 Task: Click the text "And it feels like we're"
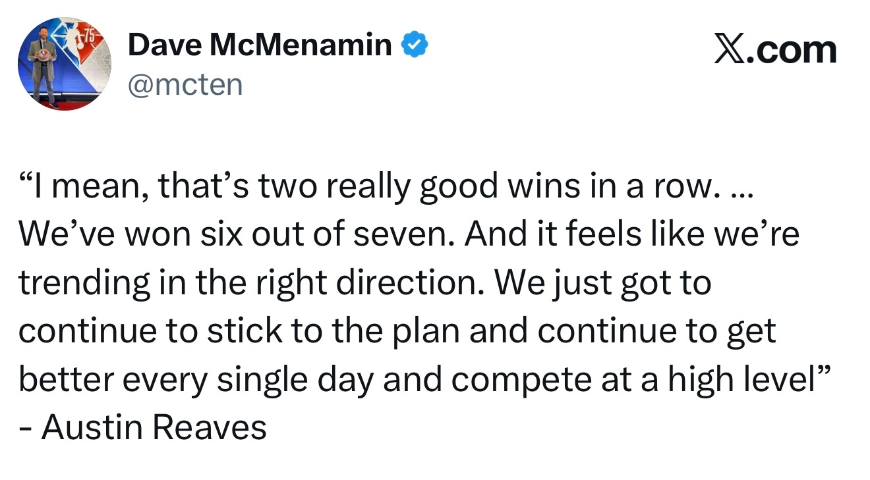632,235
